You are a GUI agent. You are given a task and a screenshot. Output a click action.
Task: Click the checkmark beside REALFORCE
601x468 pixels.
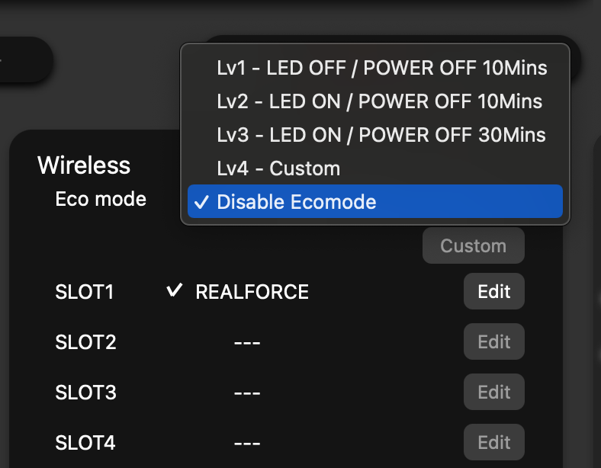[175, 290]
